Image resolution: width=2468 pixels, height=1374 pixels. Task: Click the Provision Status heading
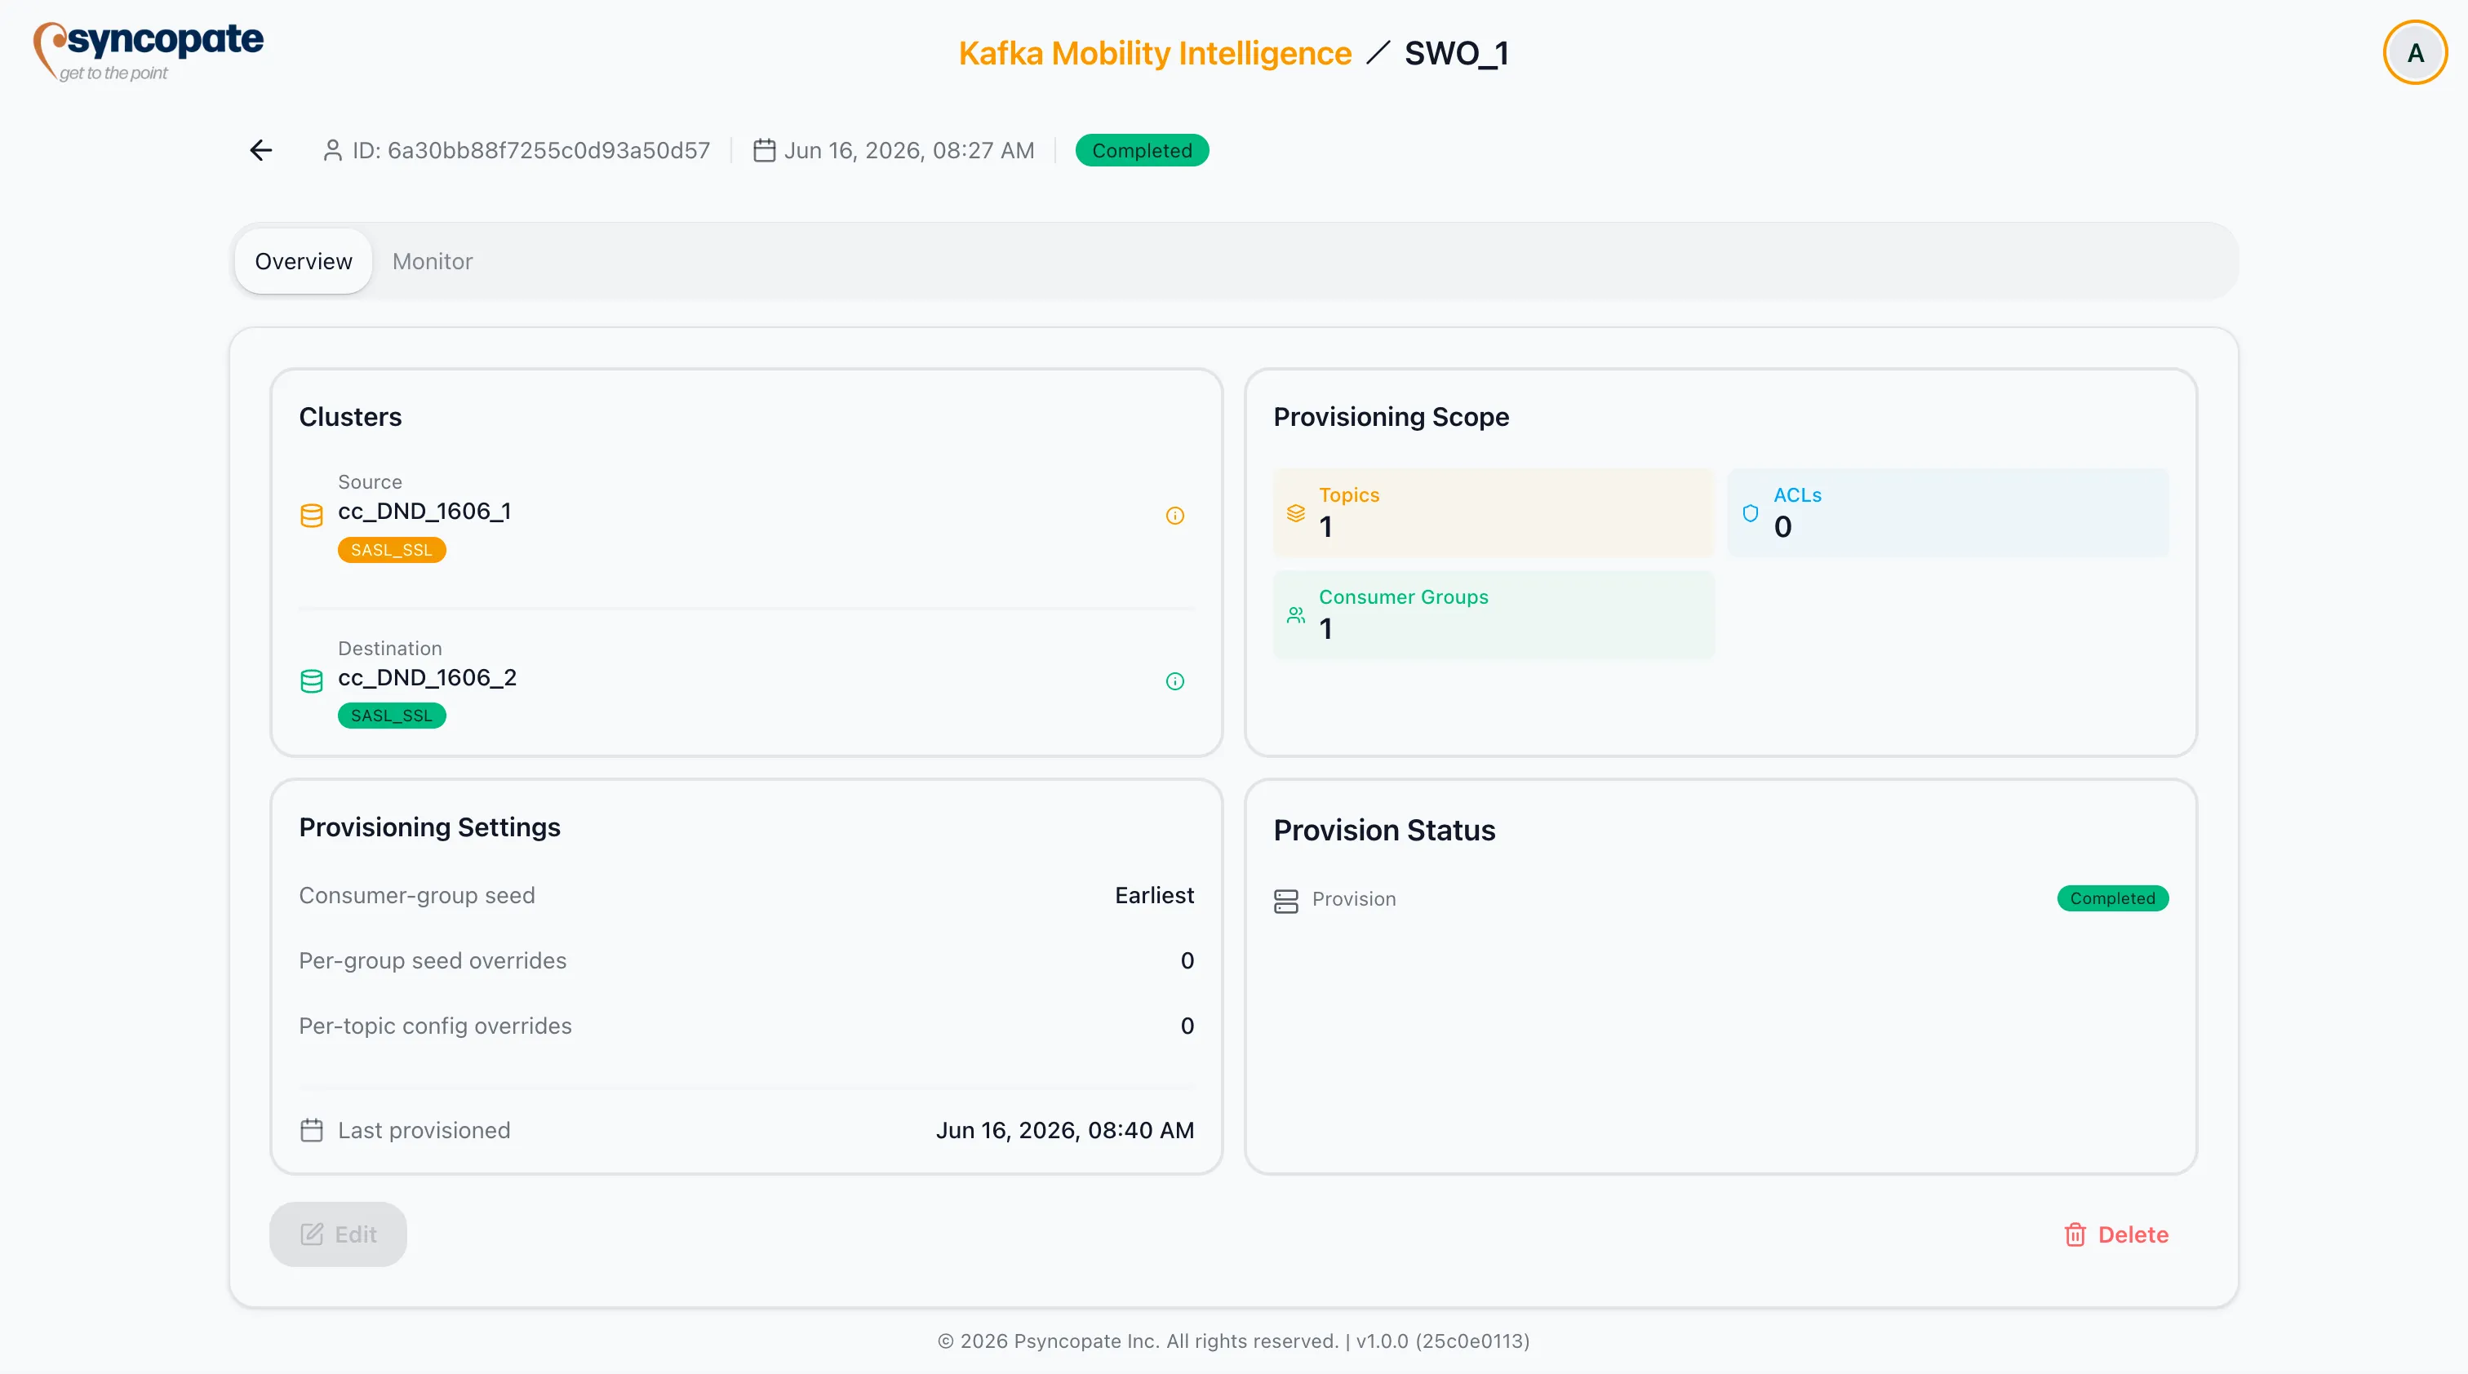coord(1384,831)
